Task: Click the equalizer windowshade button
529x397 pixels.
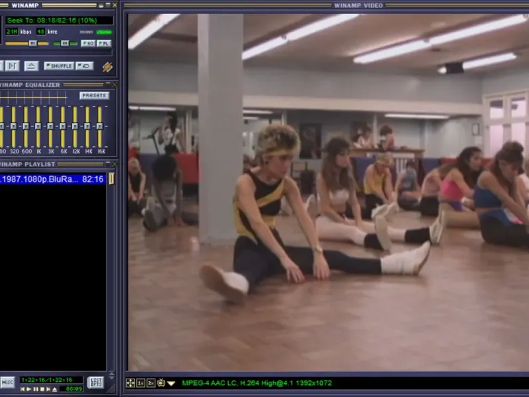Action: point(108,85)
